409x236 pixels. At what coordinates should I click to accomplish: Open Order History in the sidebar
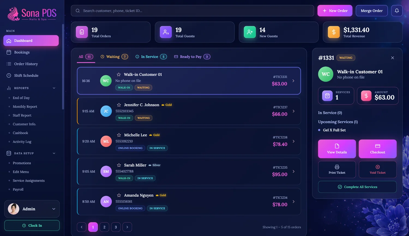(31, 64)
